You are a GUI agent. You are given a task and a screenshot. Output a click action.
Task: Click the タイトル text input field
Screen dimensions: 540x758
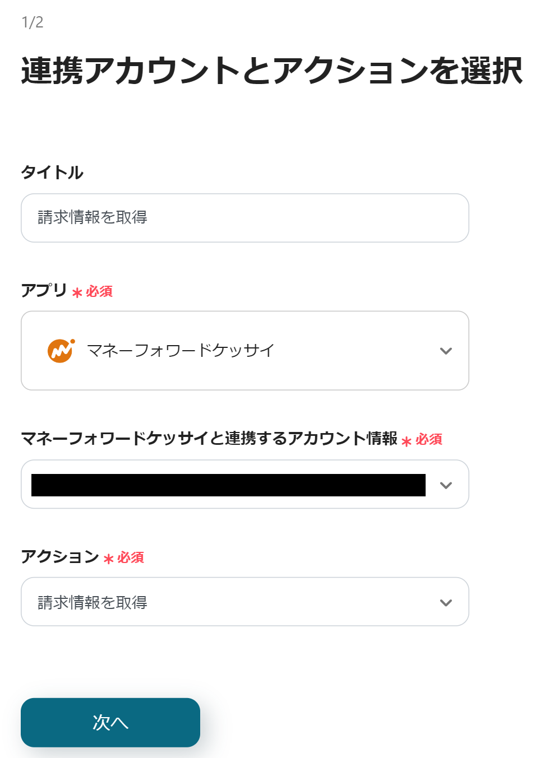tap(244, 218)
